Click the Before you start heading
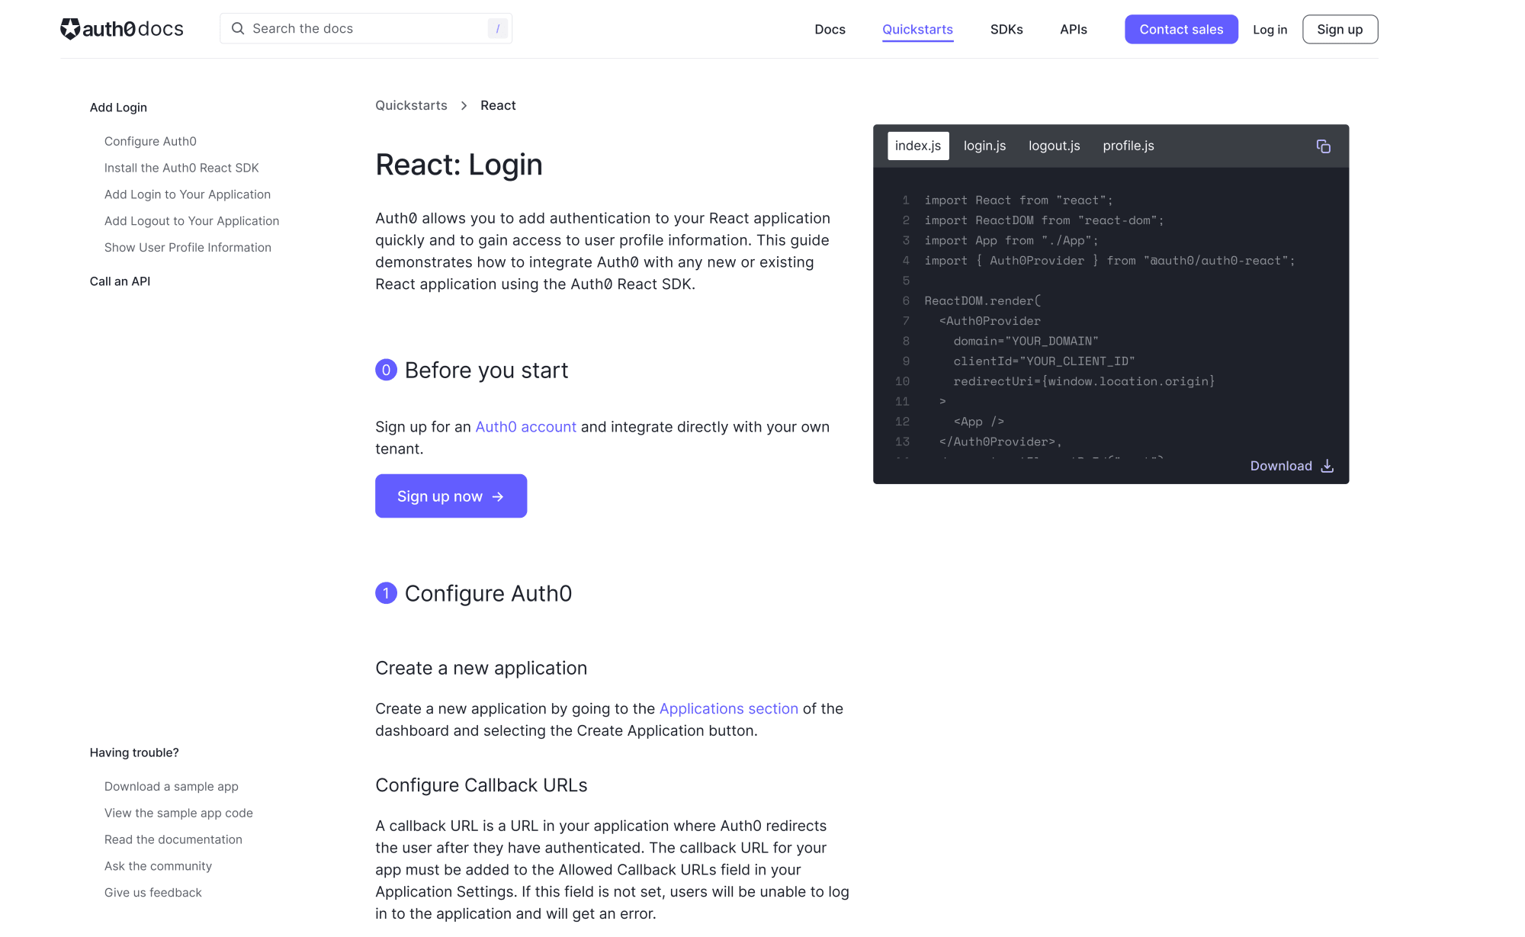Image resolution: width=1525 pixels, height=937 pixels. tap(486, 371)
